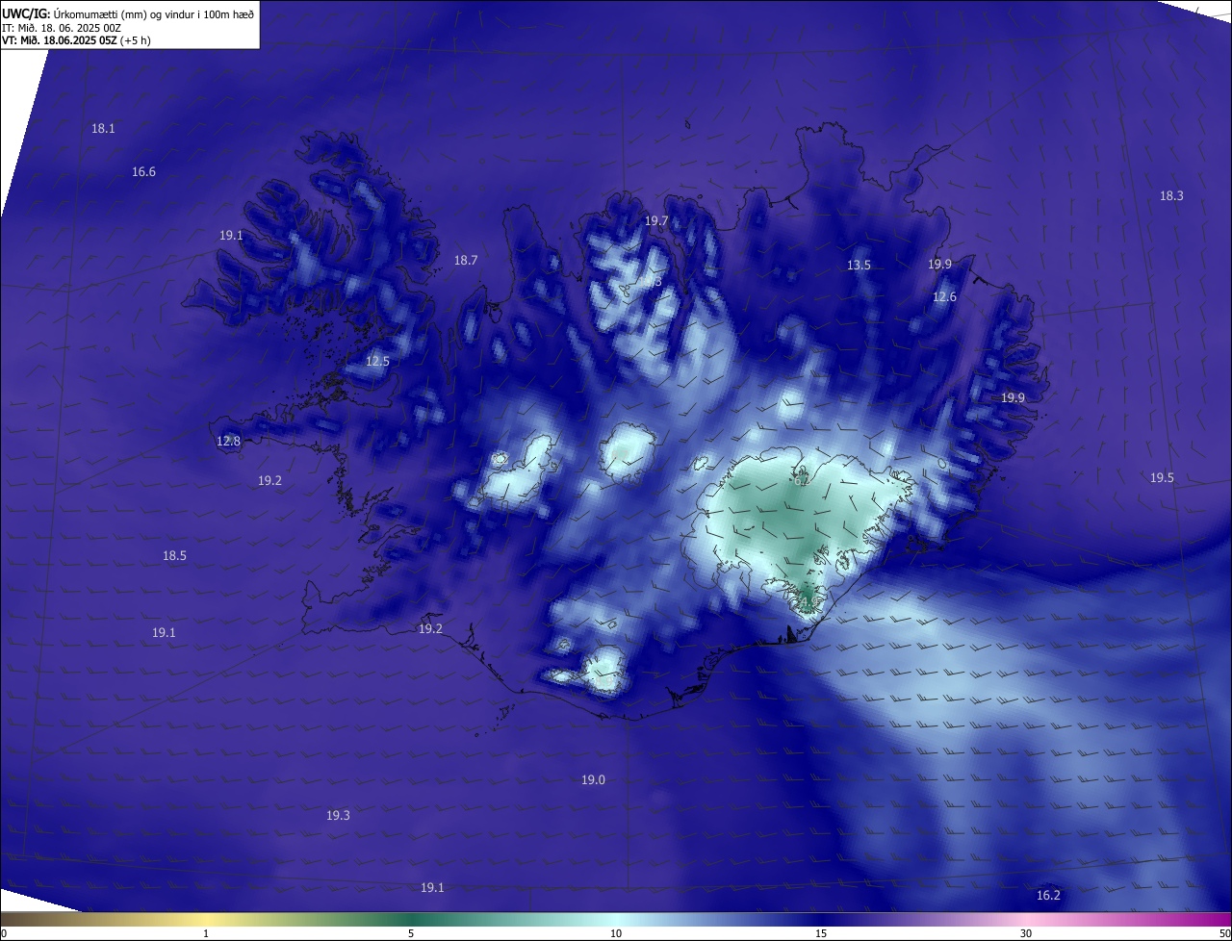Image resolution: width=1232 pixels, height=941 pixels.
Task: Click the 19.9 value beside 13.5
Action: (939, 264)
